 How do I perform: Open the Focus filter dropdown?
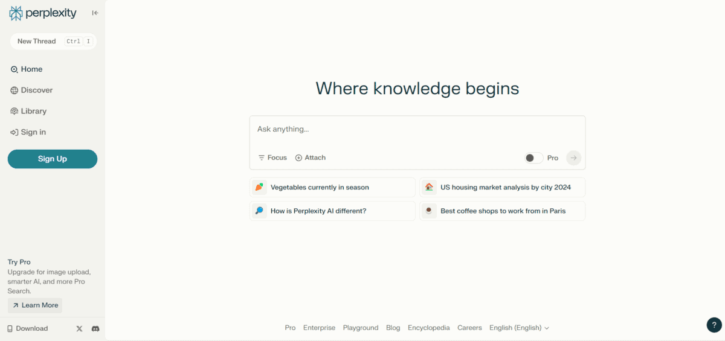[x=272, y=158]
